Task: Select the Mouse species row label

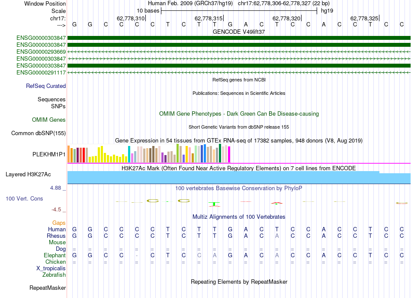Action: 57,243
